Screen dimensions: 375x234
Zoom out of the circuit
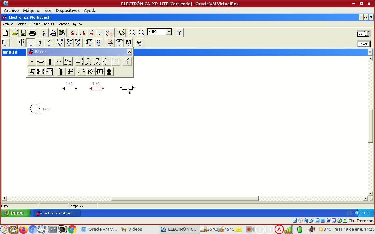coord(133,33)
